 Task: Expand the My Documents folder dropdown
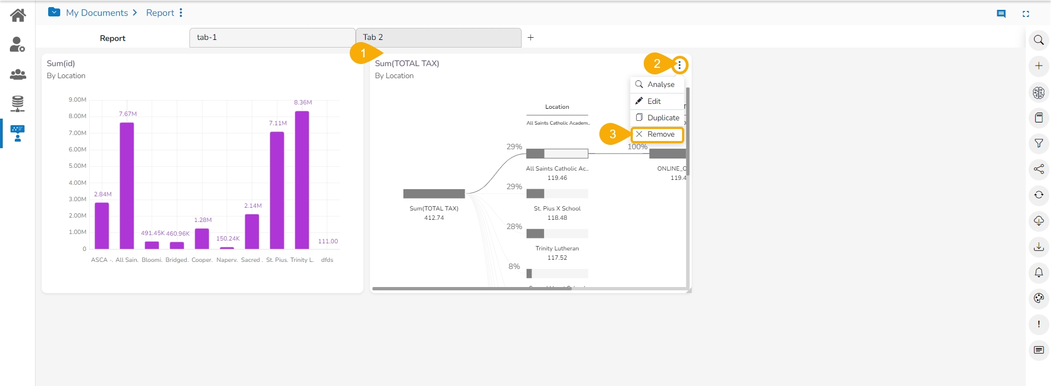[54, 12]
